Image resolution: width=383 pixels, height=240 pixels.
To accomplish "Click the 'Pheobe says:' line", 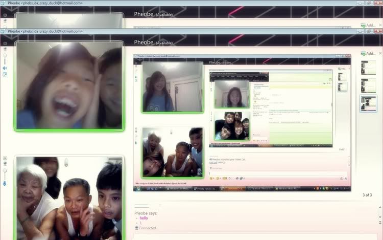I will point(146,213).
